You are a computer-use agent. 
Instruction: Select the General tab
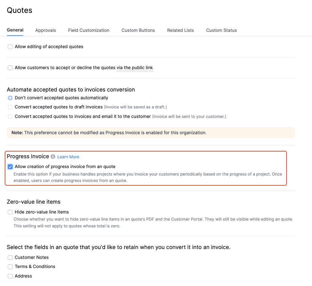tap(15, 30)
